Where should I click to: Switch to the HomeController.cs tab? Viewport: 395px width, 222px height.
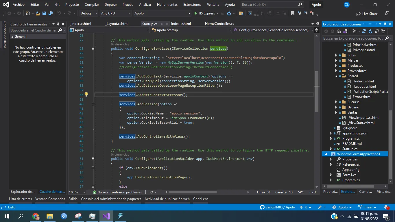(x=219, y=24)
